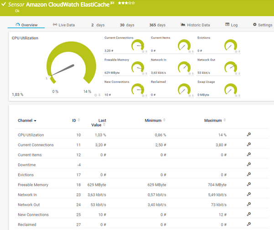Sort table by ID column
Screen dimensions: 274x230
point(76,120)
